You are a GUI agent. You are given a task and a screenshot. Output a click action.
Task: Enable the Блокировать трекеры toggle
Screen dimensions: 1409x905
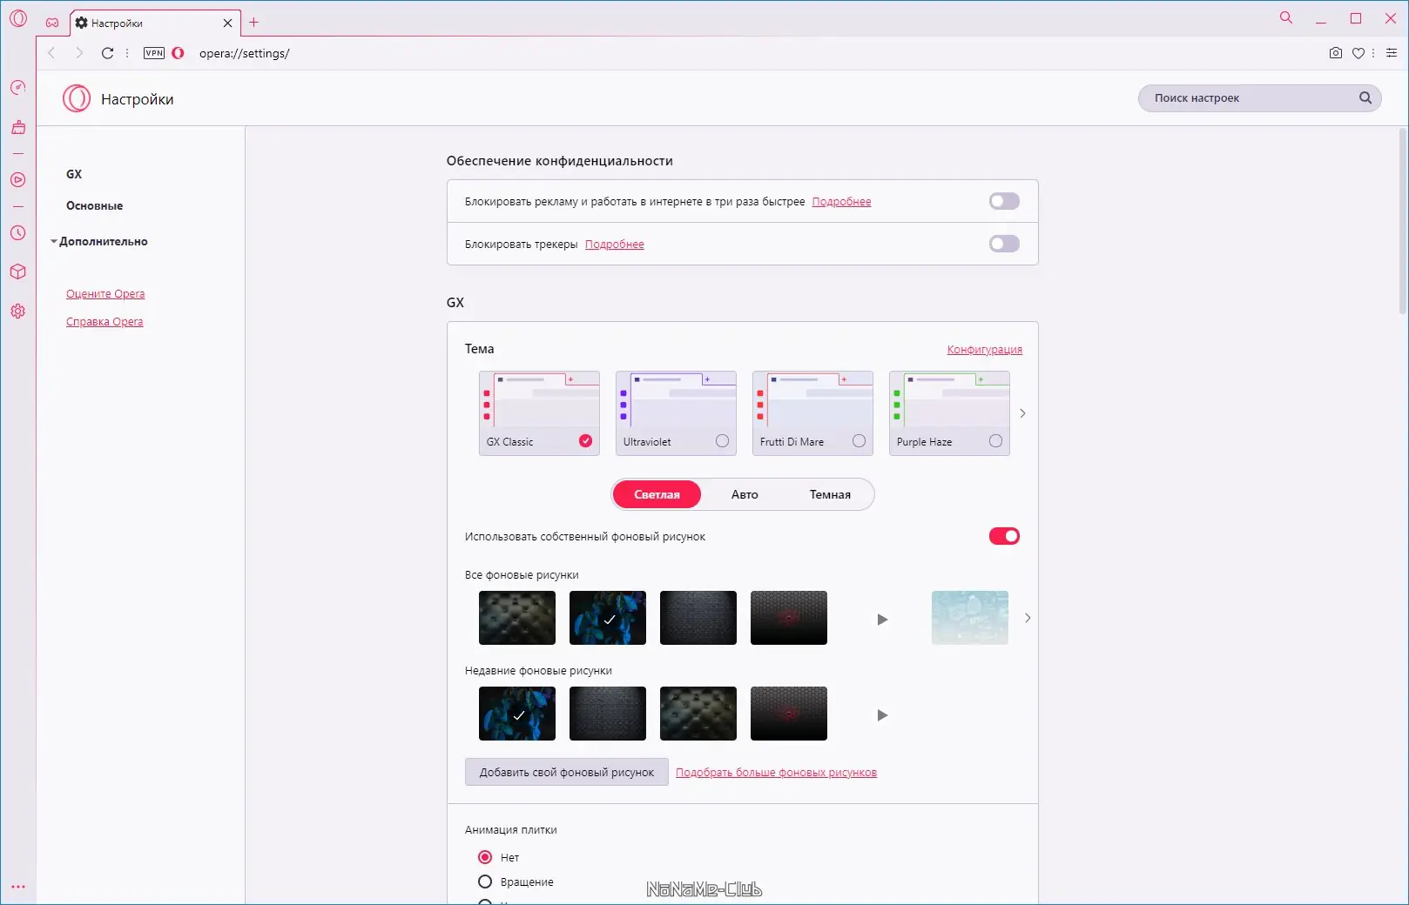[1004, 244]
